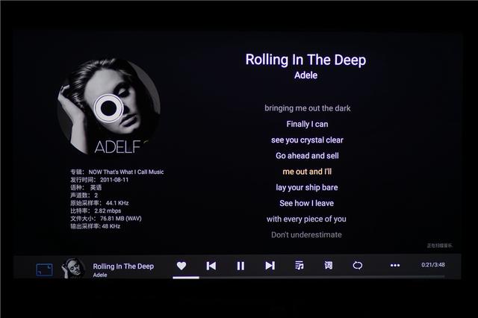Toggle repeat loop mode icon
Viewport: 478px width, 318px height.
click(x=357, y=266)
